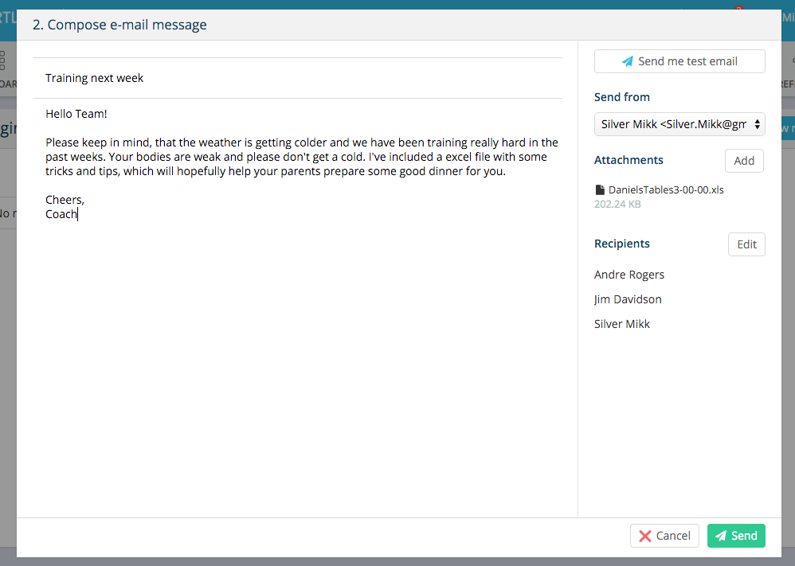This screenshot has height=566, width=795.
Task: Click the 'Recipients' heading
Action: point(621,244)
